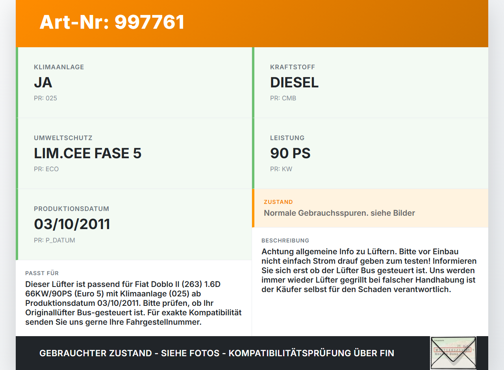Select the PR: P_DATUM code
The width and height of the screenshot is (504, 370).
[54, 240]
